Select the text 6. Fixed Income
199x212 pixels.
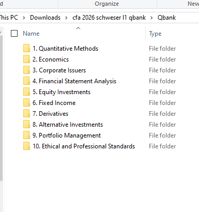(x=54, y=103)
